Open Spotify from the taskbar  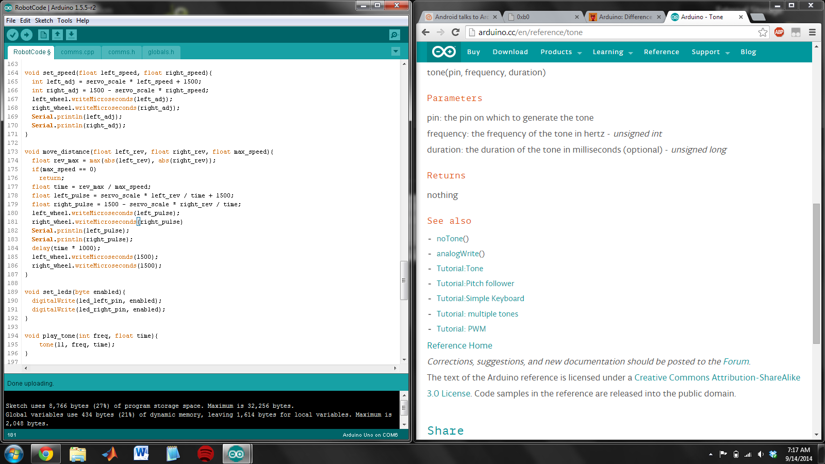(x=205, y=454)
